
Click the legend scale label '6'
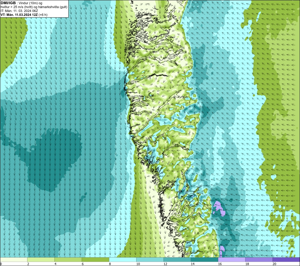point(83,264)
